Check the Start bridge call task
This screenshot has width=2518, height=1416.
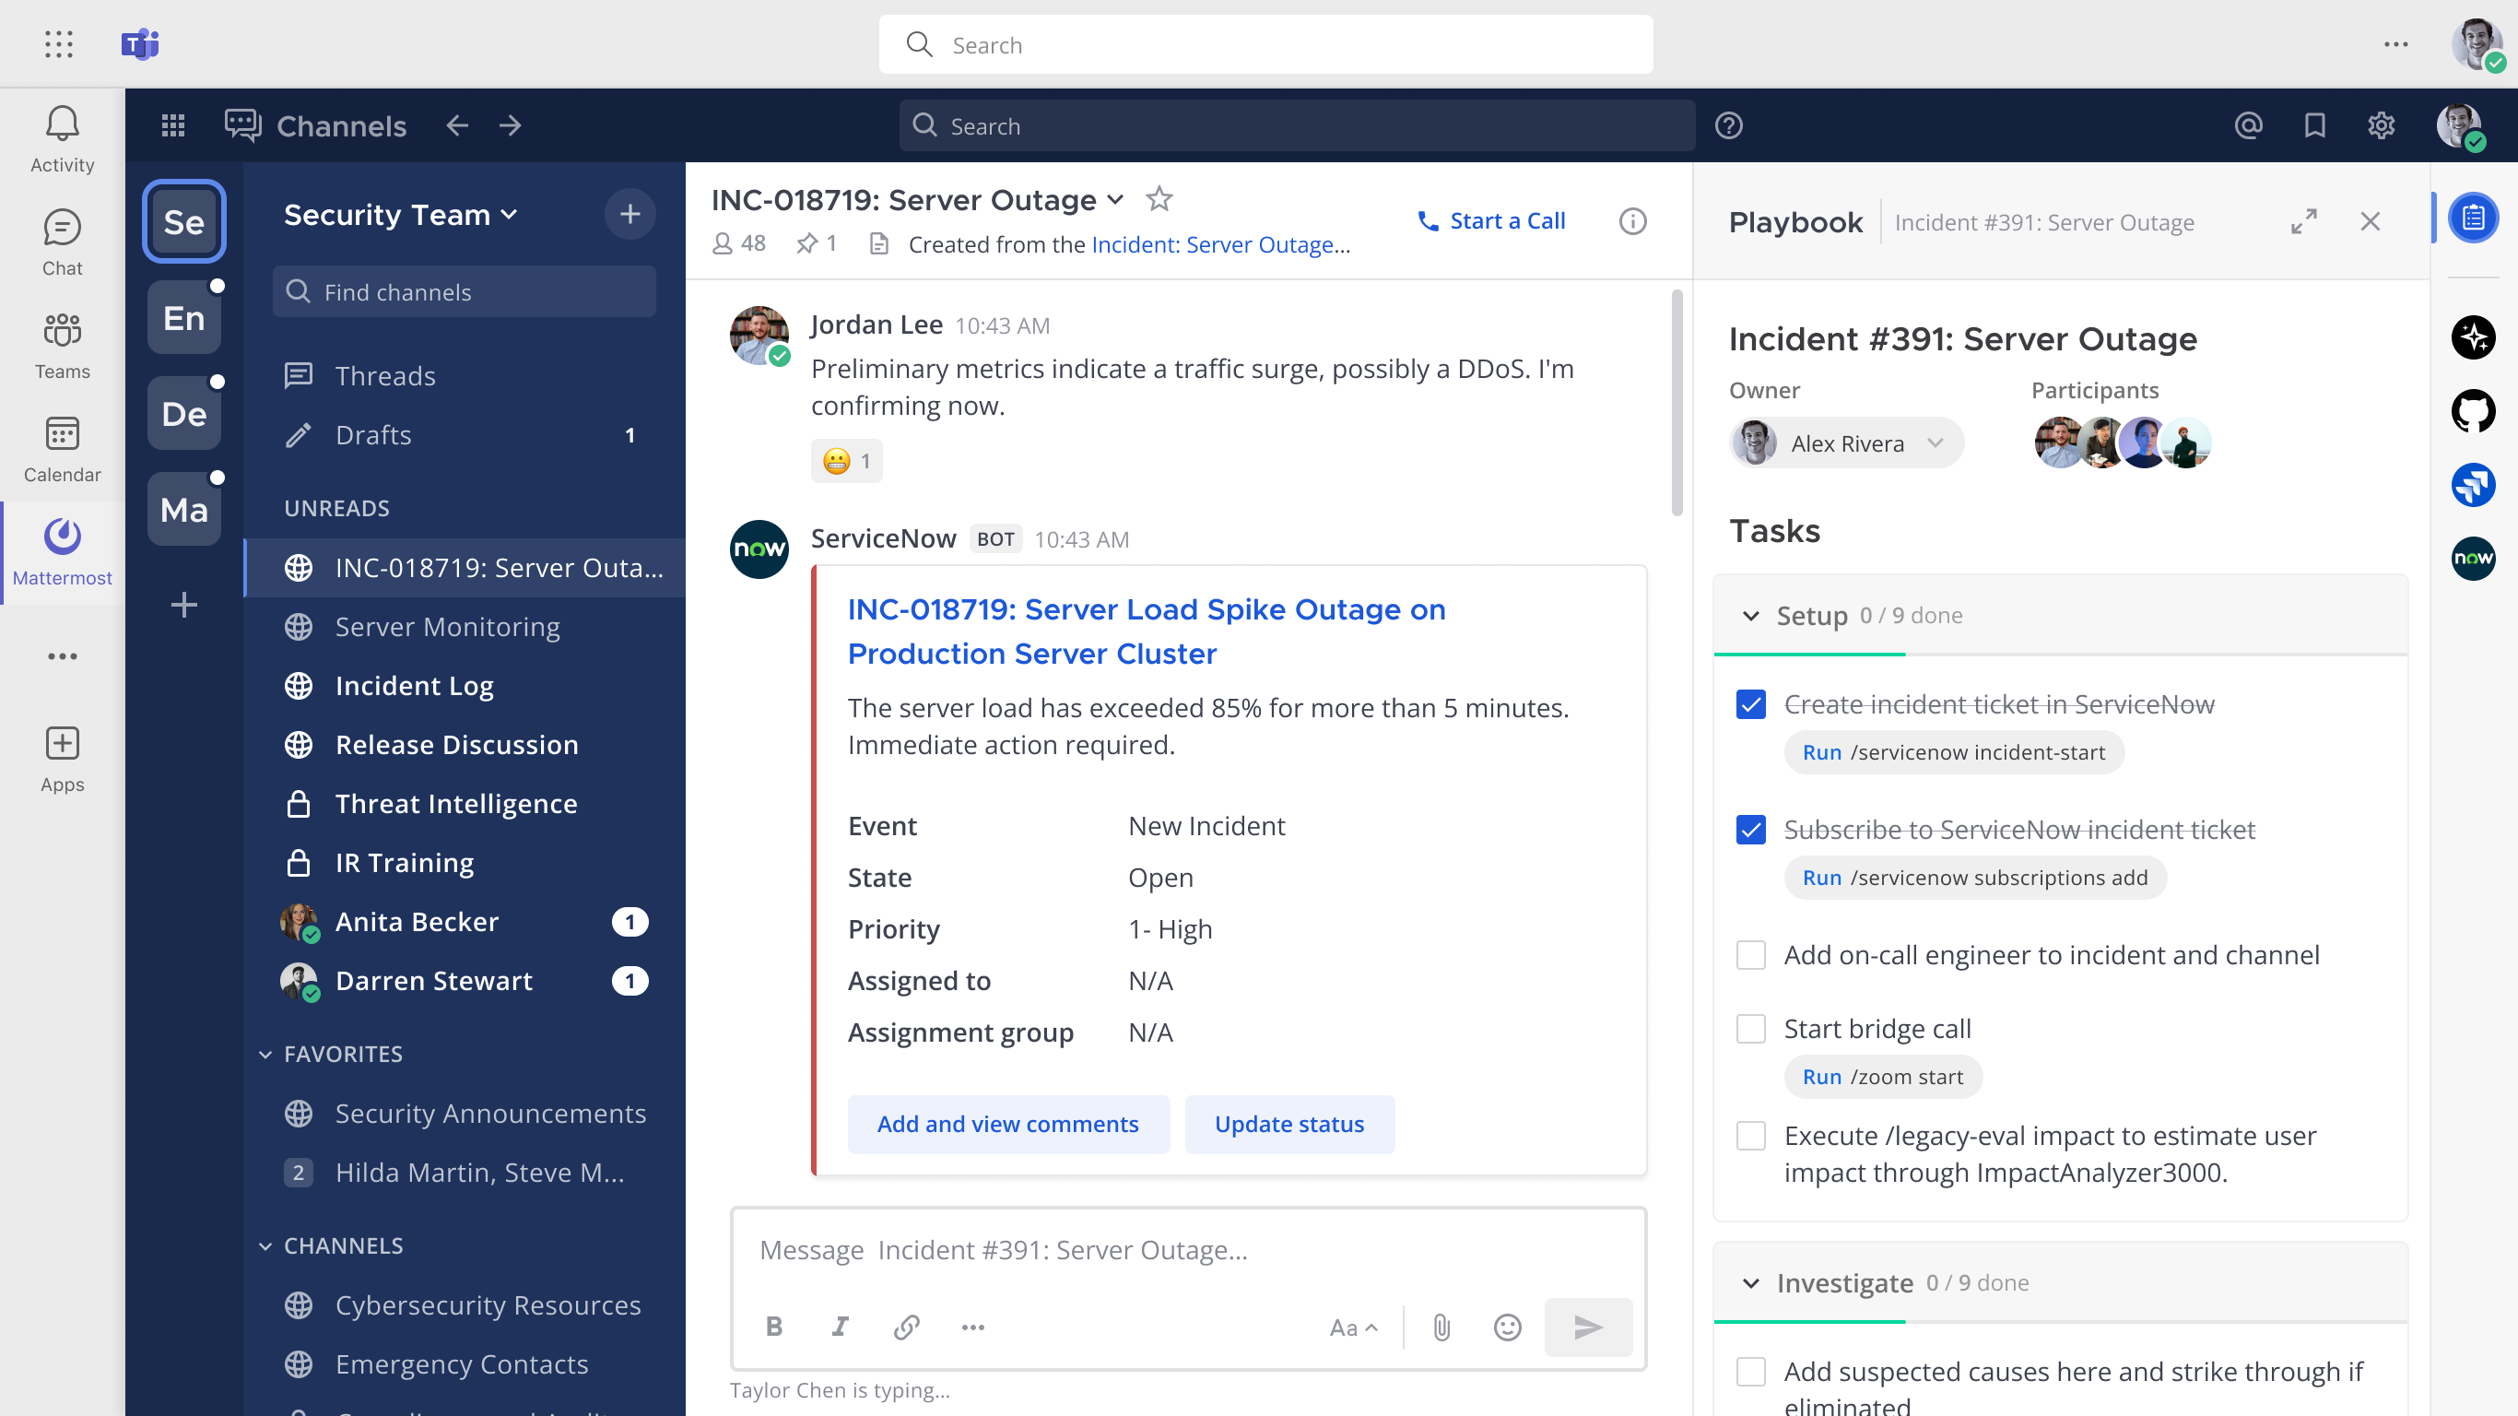1750,1029
